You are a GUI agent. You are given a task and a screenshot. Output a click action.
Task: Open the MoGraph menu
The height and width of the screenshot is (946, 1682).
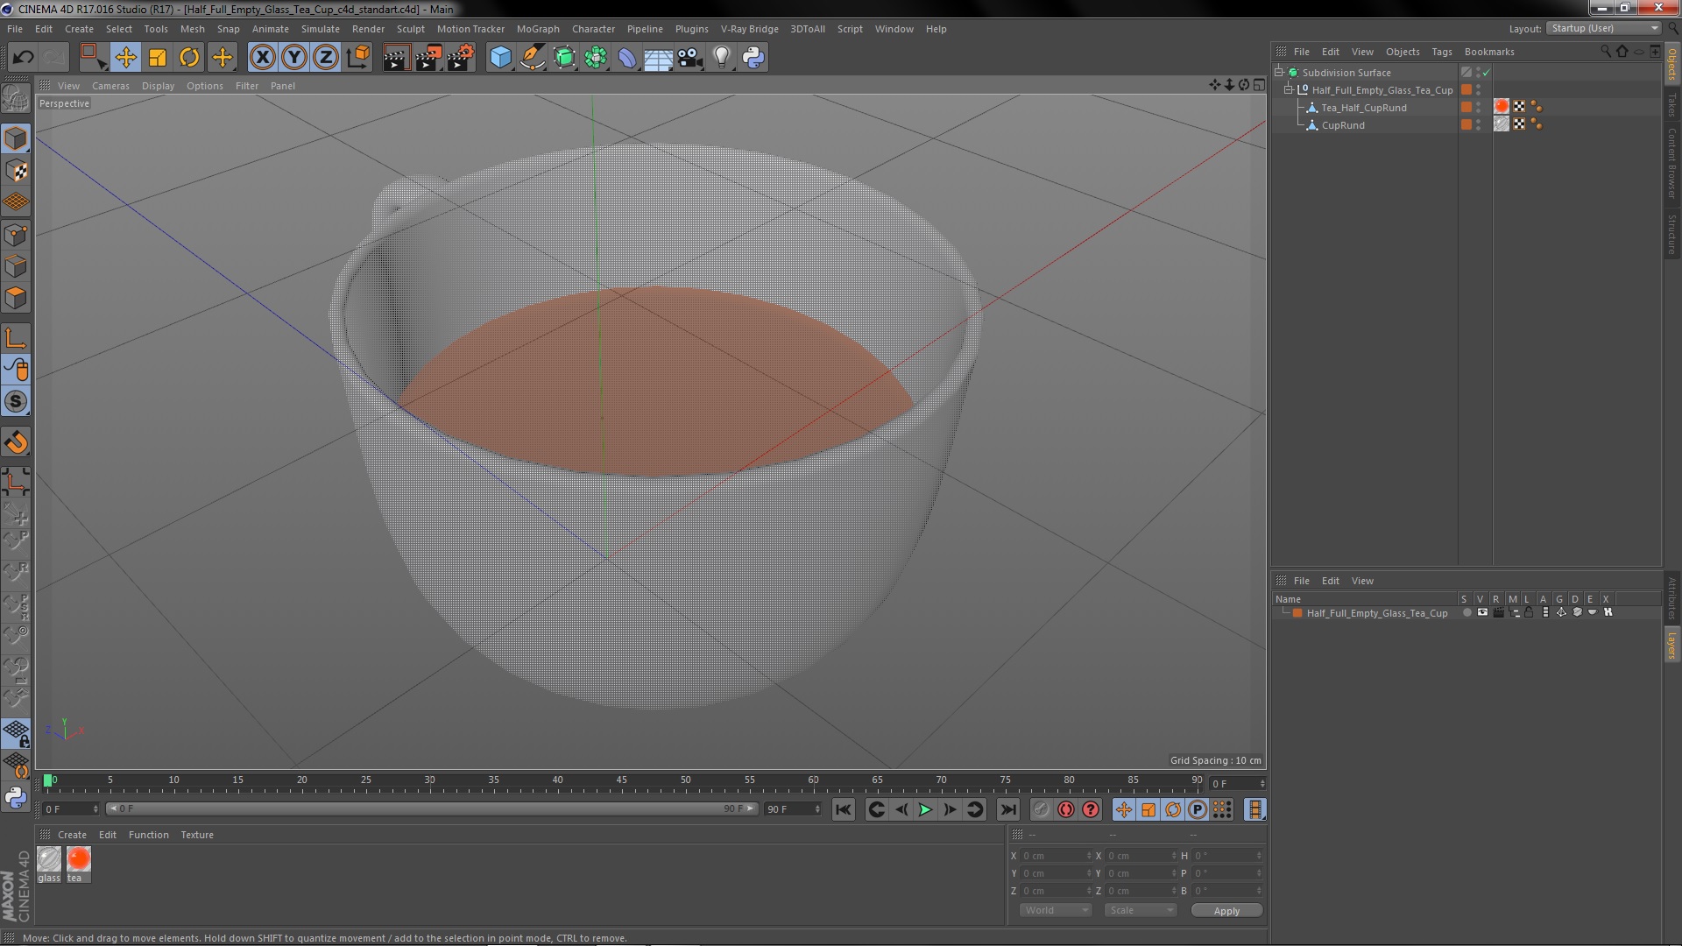coord(537,29)
